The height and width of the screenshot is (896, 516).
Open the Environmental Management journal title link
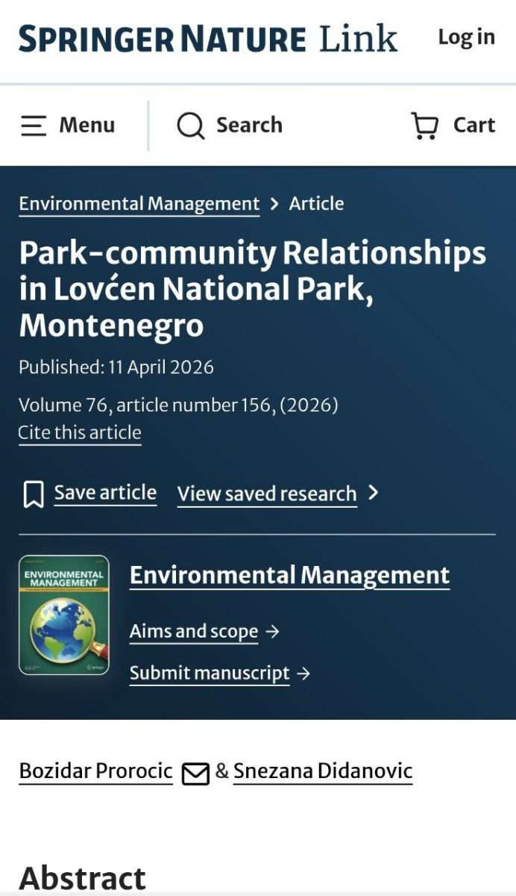[x=289, y=575]
